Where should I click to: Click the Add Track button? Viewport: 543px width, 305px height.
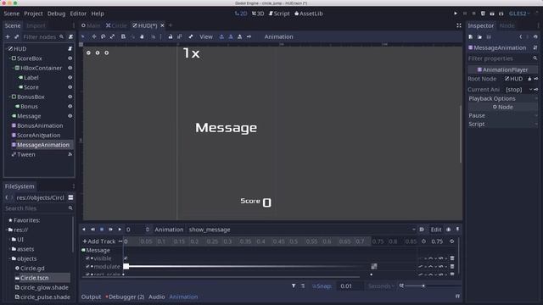tap(99, 241)
